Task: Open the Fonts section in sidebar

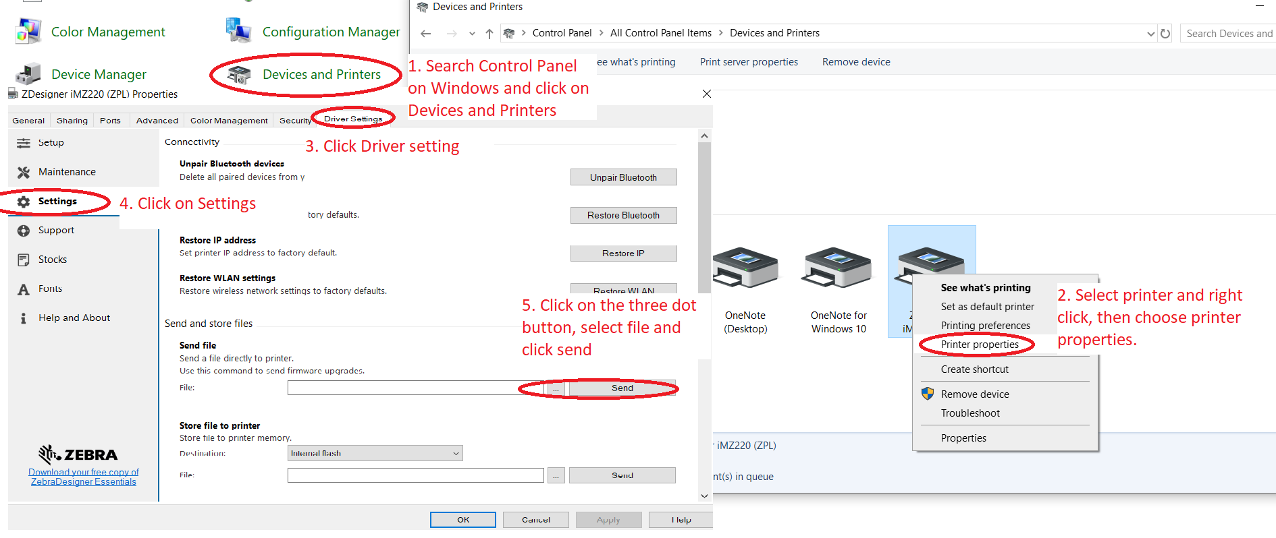Action: pyautogui.click(x=50, y=289)
